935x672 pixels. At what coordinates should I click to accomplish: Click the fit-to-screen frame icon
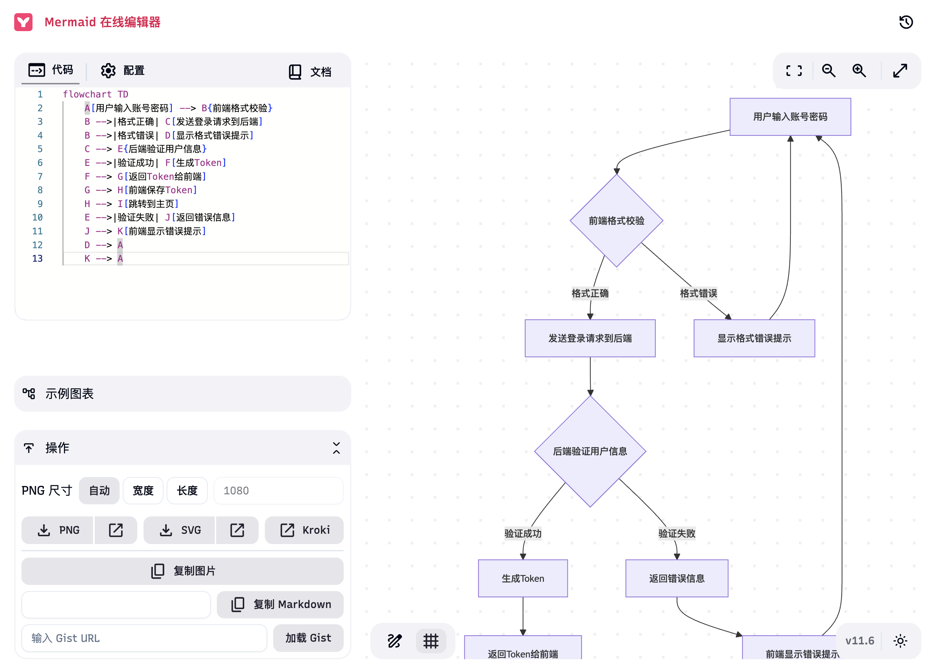coord(794,71)
